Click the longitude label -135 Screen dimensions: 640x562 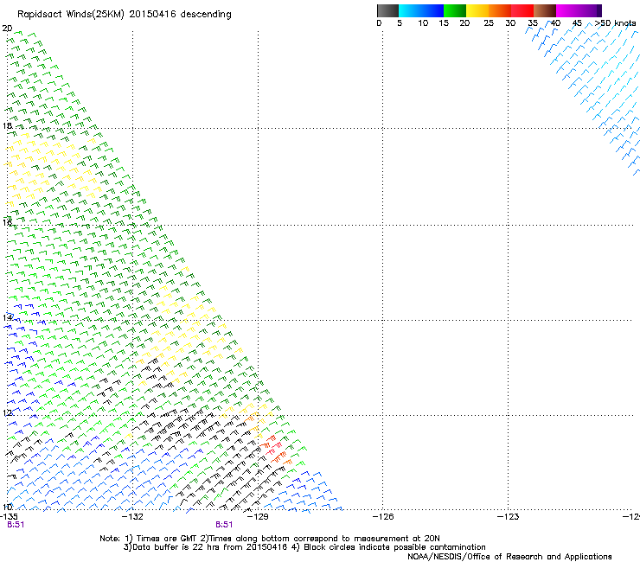click(8, 517)
